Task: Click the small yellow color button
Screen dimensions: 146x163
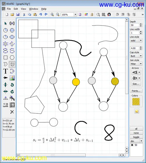Action: pyautogui.click(x=137, y=111)
